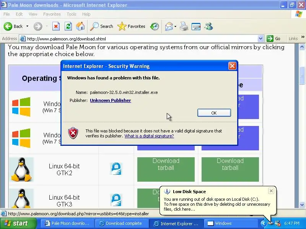This screenshot has height=229, width=306.
Task: Go to the home page icon
Action: [80, 26]
